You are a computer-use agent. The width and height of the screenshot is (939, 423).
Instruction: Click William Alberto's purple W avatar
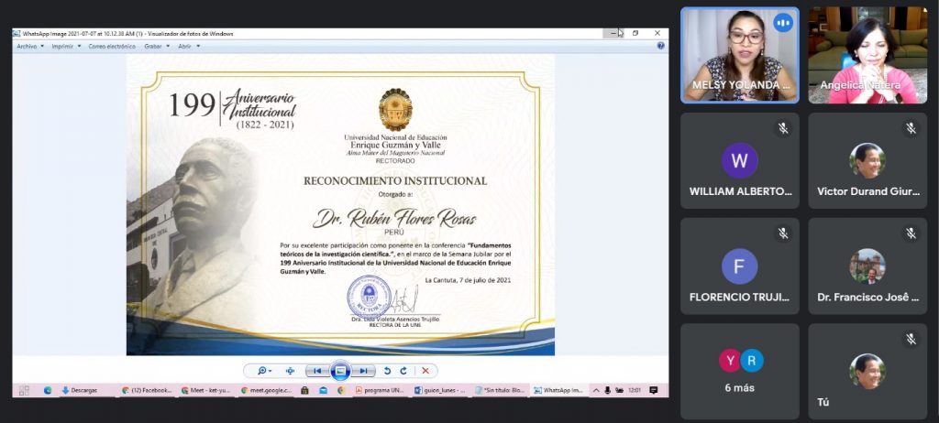pyautogui.click(x=740, y=160)
